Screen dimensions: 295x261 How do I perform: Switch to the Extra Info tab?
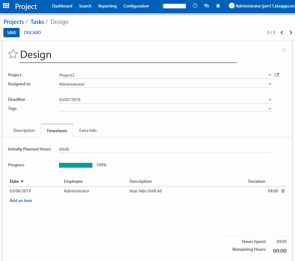[88, 131]
